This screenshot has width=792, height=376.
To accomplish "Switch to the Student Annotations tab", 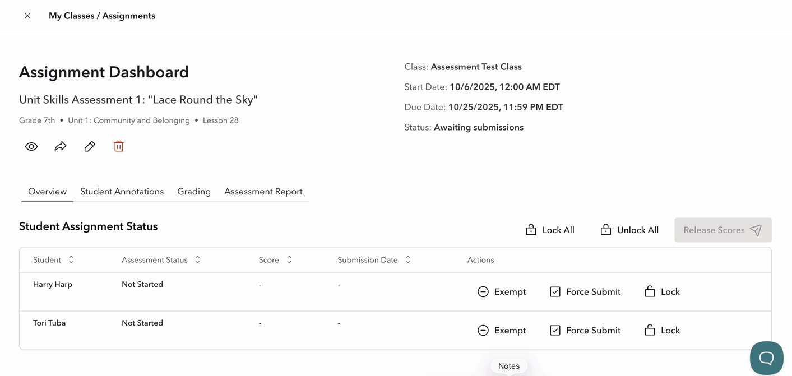I will pyautogui.click(x=122, y=192).
